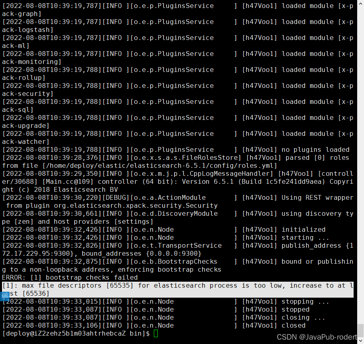Click 'Version 6.5.1' in controller line

tap(208, 182)
